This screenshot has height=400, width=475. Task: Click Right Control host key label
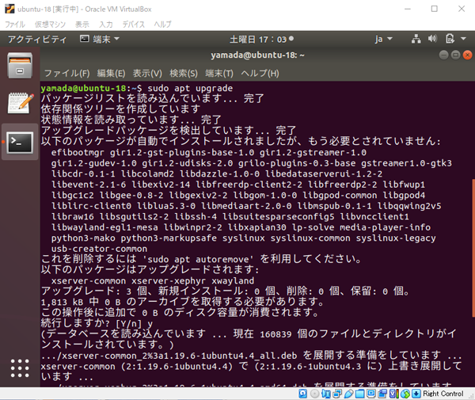pyautogui.click(x=443, y=394)
